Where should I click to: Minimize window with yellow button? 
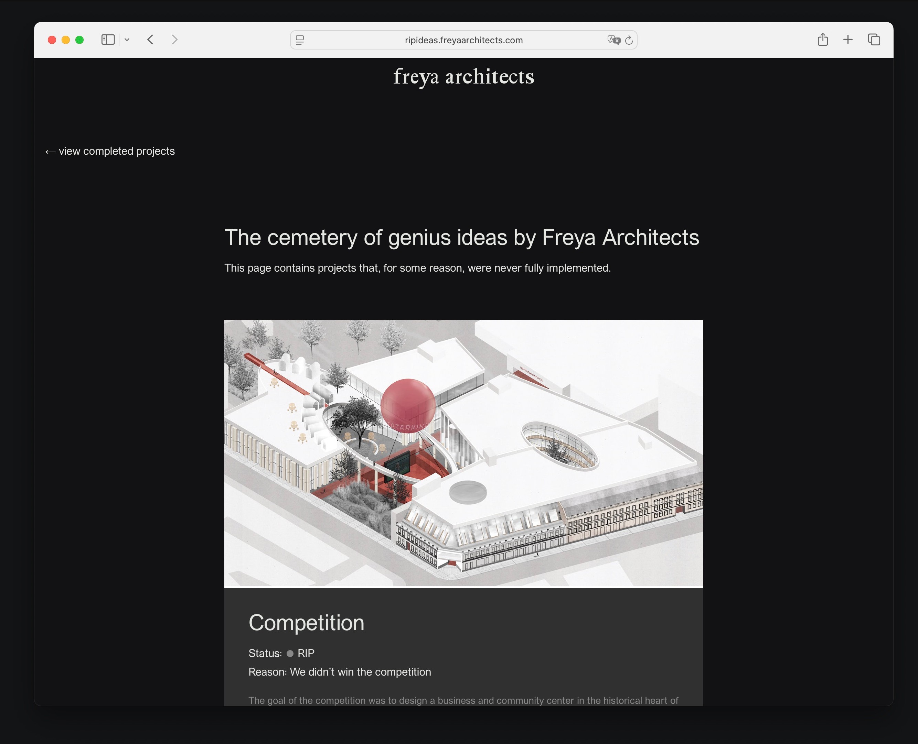click(x=66, y=40)
